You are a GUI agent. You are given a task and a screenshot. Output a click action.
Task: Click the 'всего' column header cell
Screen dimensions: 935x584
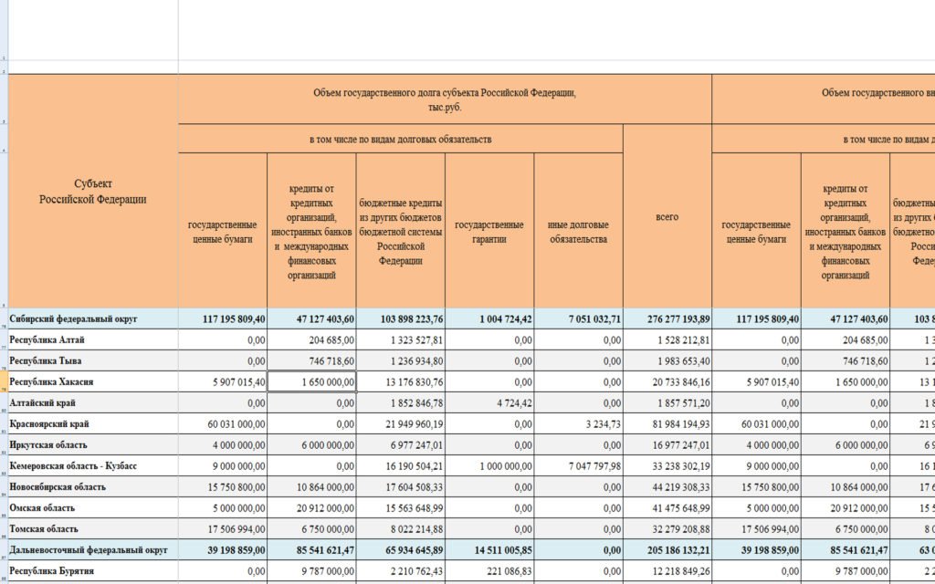point(667,217)
